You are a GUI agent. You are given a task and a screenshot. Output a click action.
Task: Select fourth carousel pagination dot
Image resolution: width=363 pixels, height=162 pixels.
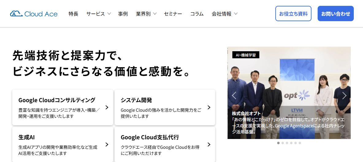[x=291, y=143]
